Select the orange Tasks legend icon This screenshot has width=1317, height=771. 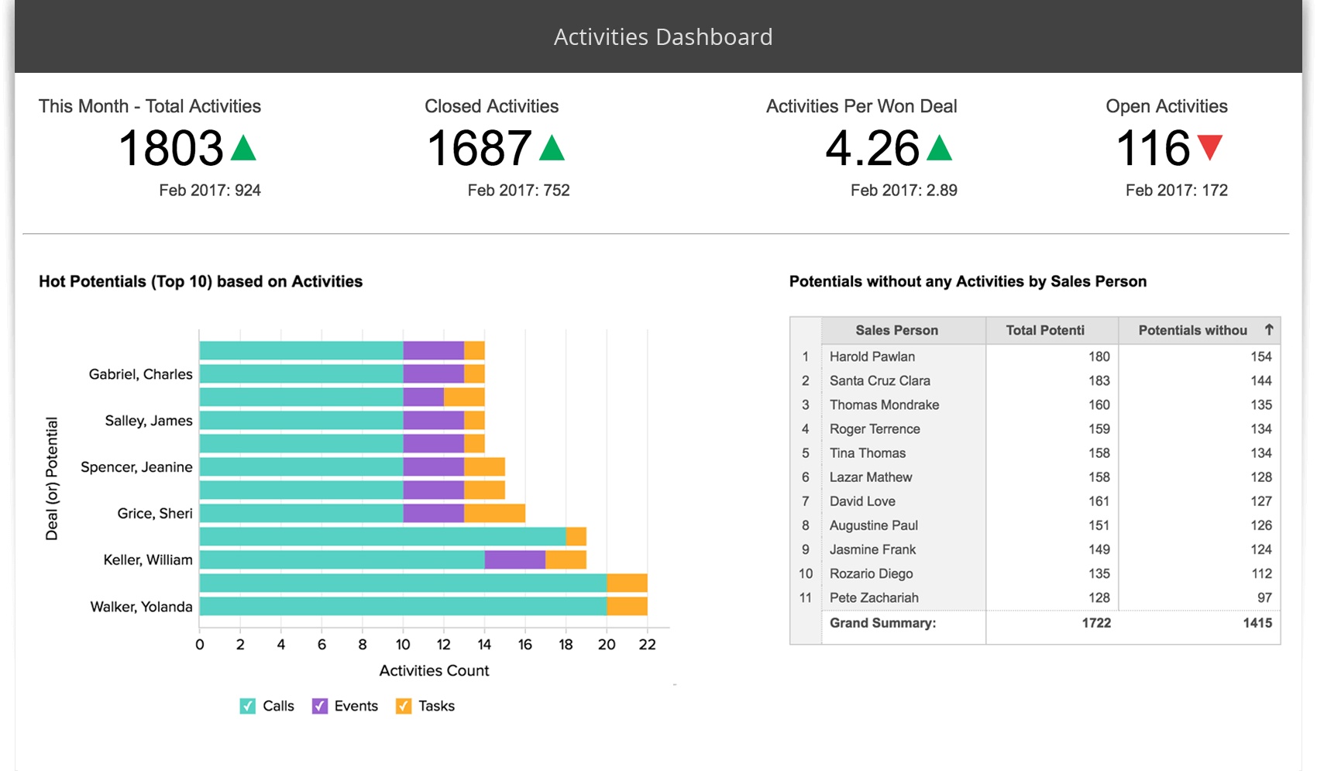click(x=403, y=706)
